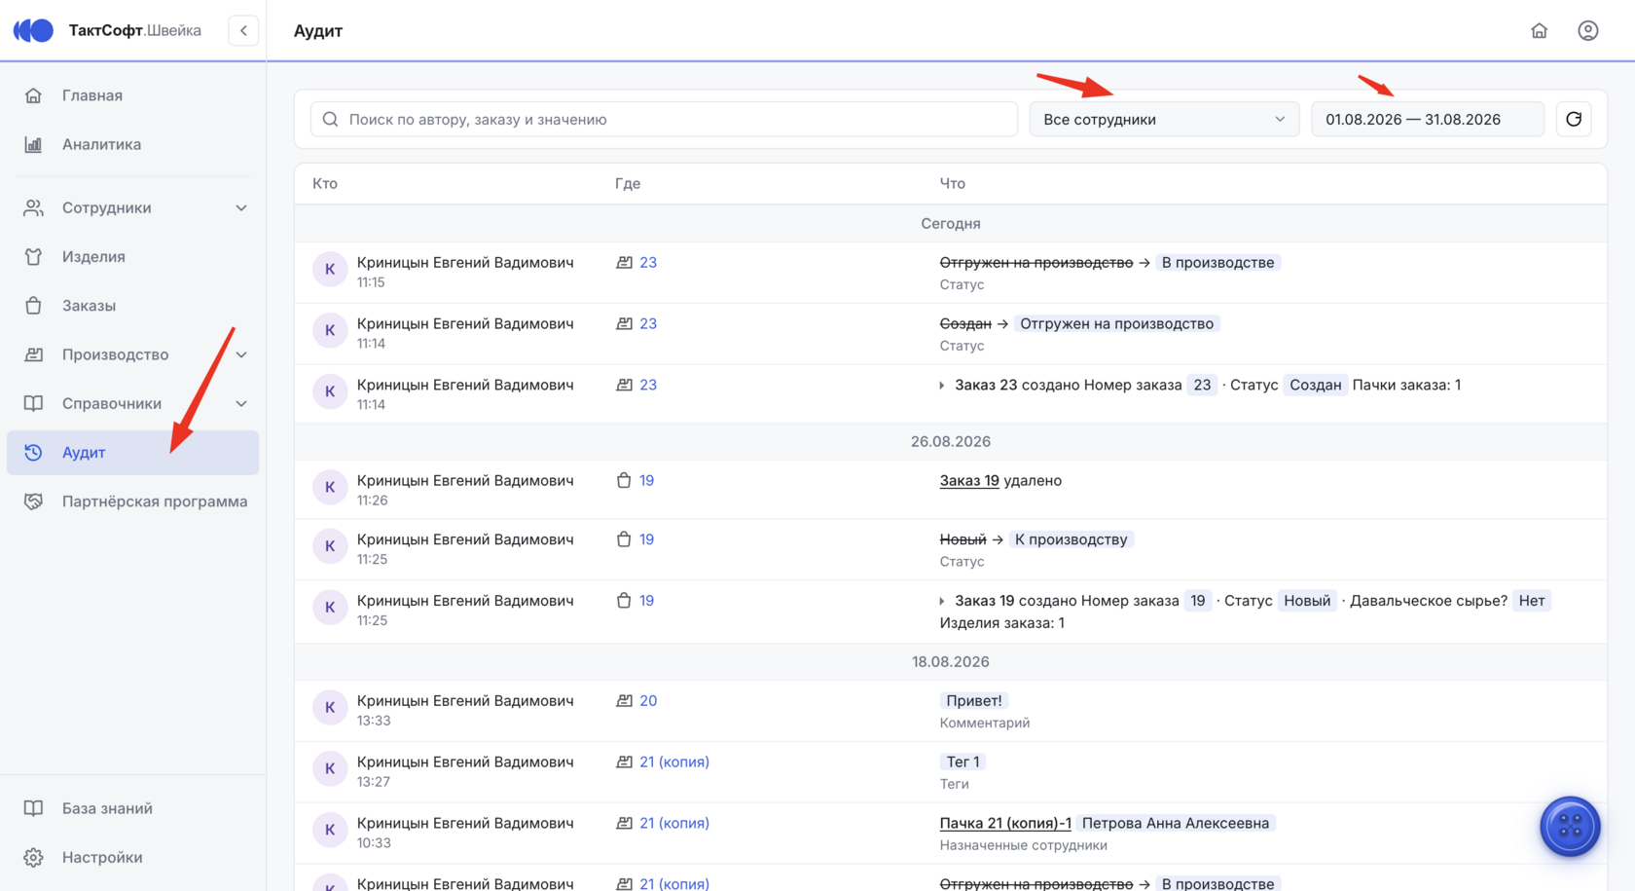
Task: Expand the Производство sidebar submenu
Action: [x=241, y=354]
